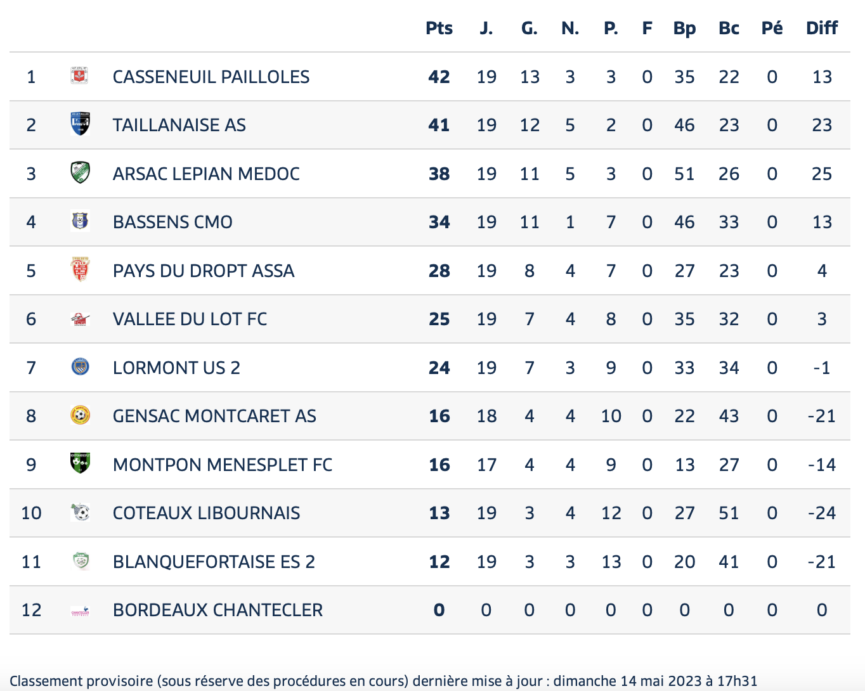Select the Bassens CMO club badge
The height and width of the screenshot is (691, 865).
tap(80, 221)
